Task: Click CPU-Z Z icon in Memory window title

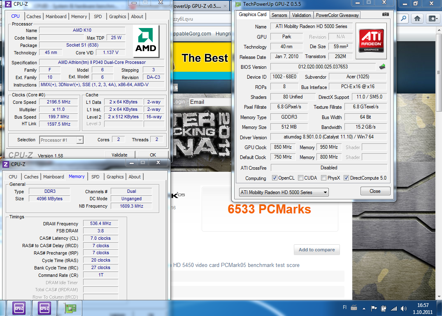Action: click(x=6, y=164)
